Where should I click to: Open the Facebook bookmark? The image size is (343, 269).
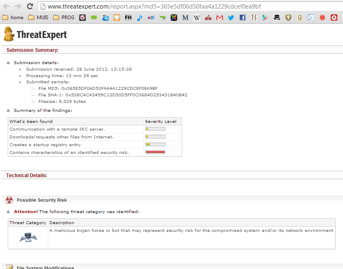[243, 18]
